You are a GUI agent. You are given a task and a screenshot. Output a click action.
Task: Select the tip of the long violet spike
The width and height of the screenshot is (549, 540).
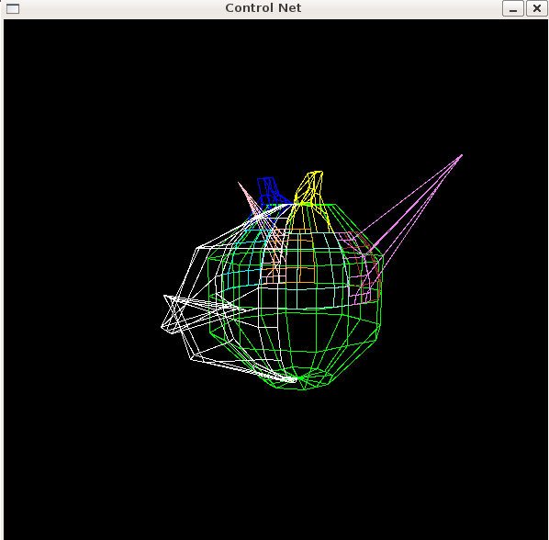[462, 155]
